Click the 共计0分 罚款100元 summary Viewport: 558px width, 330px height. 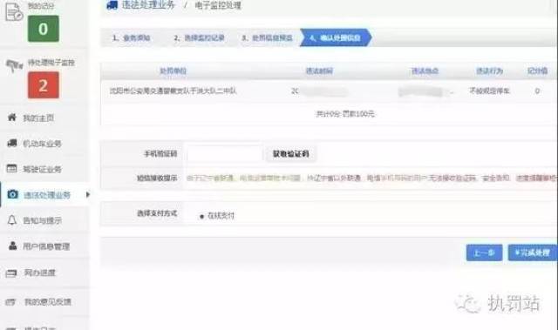click(345, 114)
